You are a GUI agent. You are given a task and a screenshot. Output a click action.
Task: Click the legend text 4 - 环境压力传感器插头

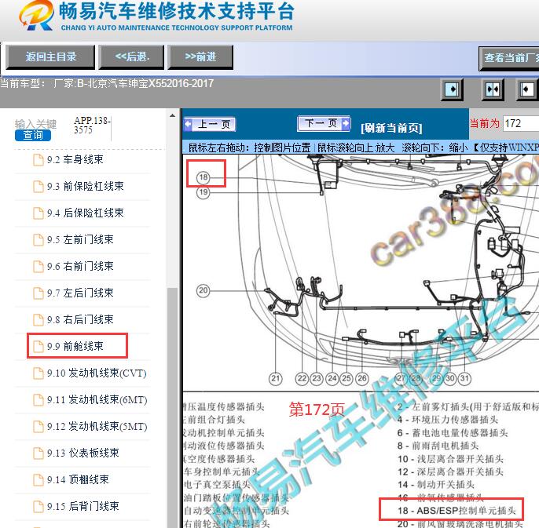click(x=448, y=420)
